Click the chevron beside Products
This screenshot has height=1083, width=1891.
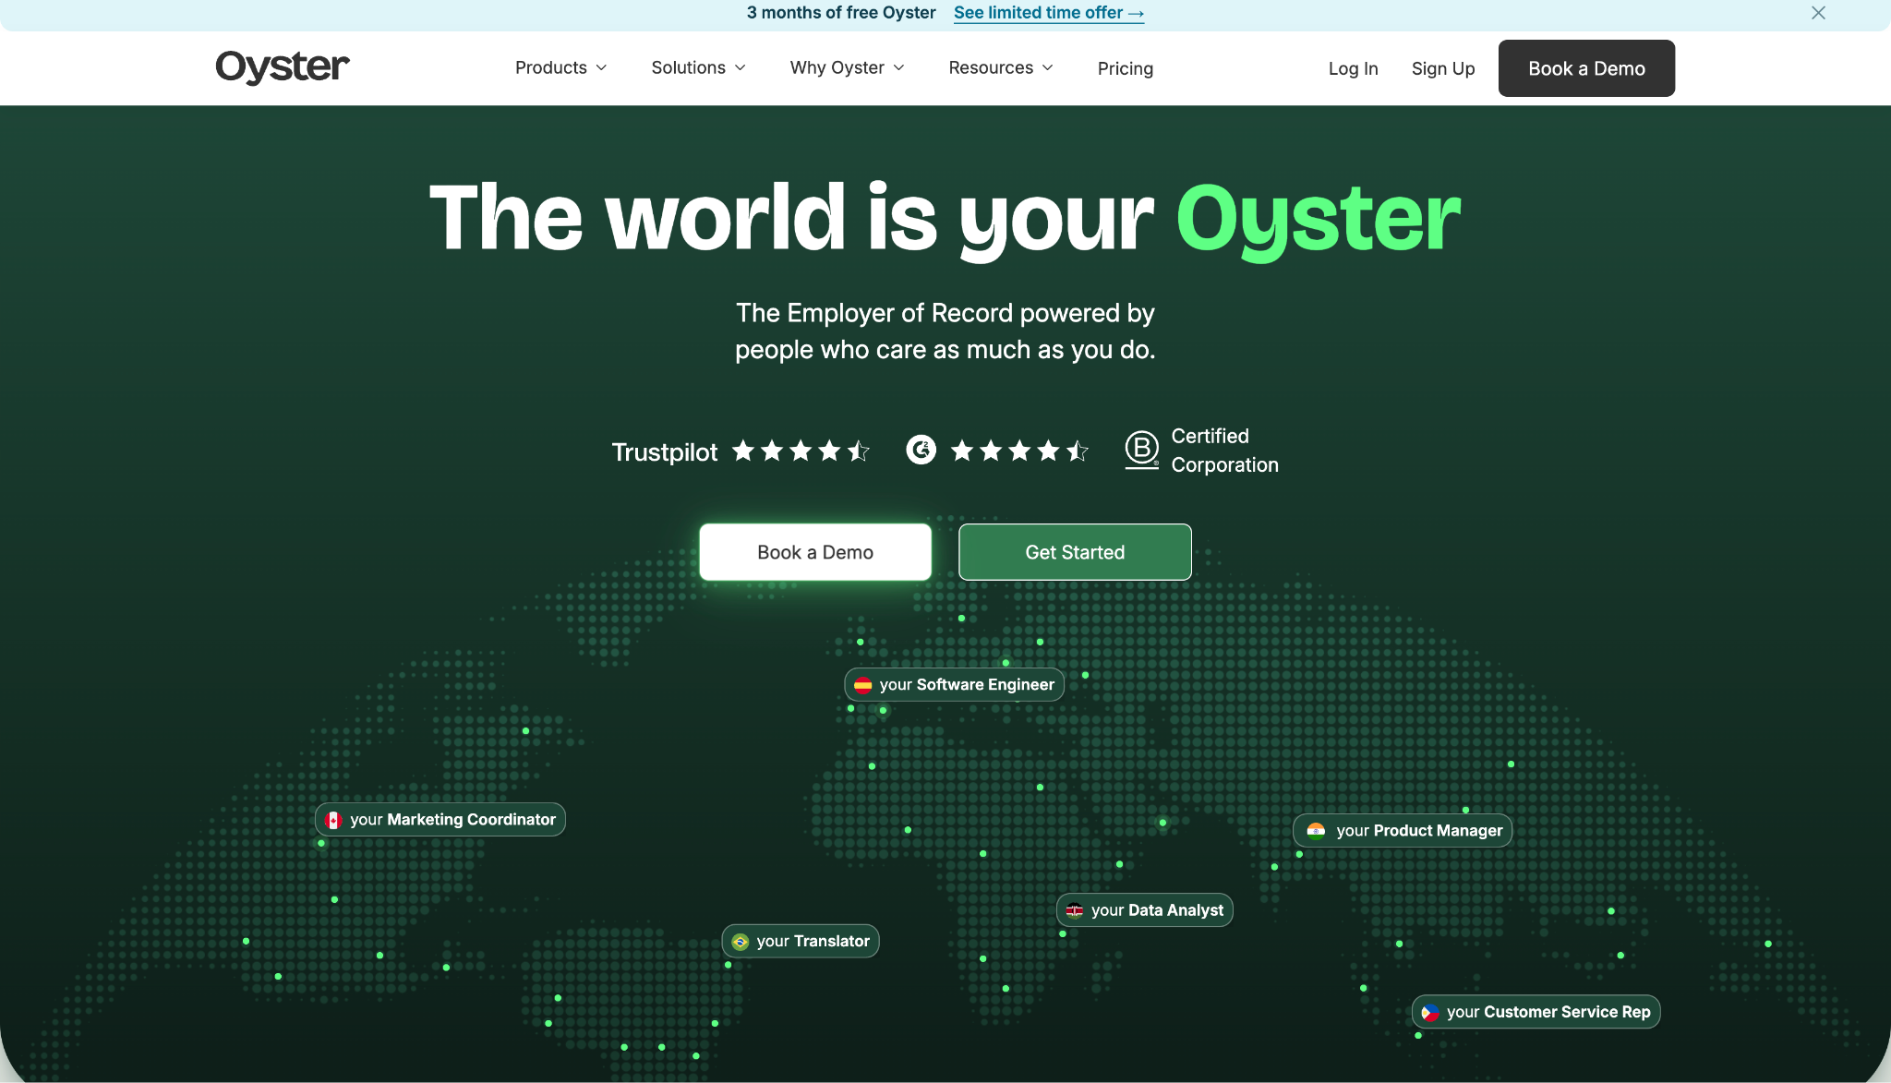pyautogui.click(x=601, y=67)
